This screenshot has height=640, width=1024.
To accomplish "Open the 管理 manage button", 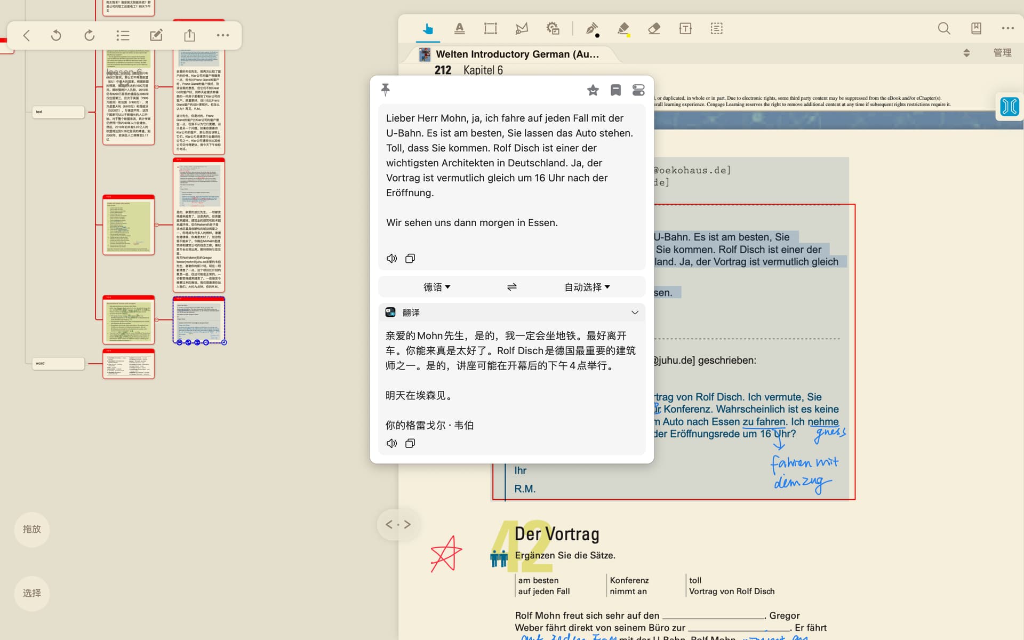I will (x=1002, y=53).
